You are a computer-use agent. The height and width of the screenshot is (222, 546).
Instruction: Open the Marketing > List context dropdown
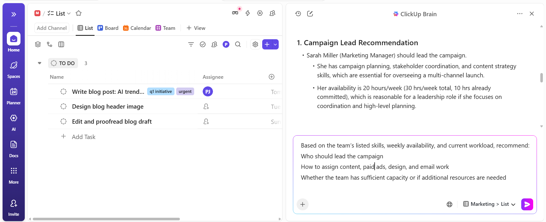coord(489,204)
